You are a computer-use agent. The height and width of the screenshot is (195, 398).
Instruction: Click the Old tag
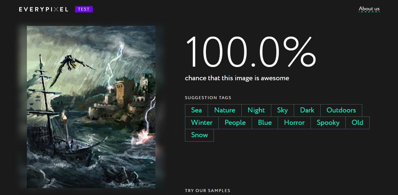[x=358, y=123]
